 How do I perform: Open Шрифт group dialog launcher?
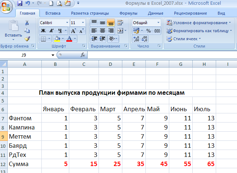(84, 46)
